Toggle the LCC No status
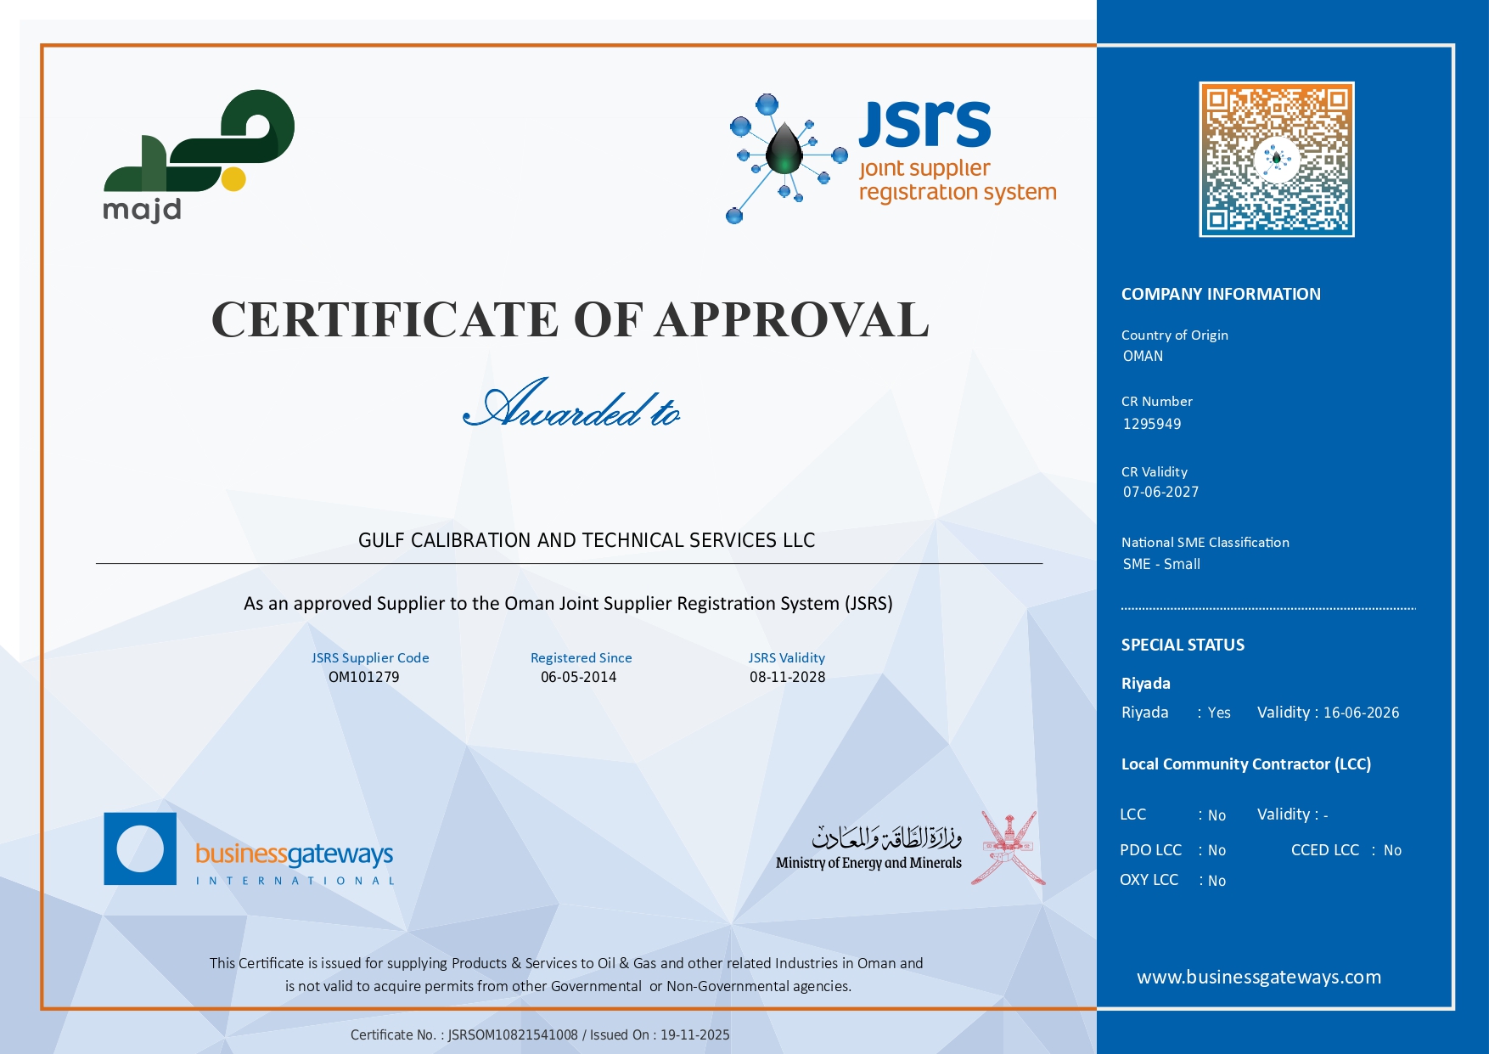Screen dimensions: 1489x1054 1216,814
